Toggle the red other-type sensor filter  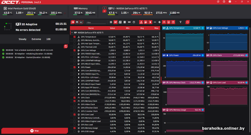click(x=173, y=22)
